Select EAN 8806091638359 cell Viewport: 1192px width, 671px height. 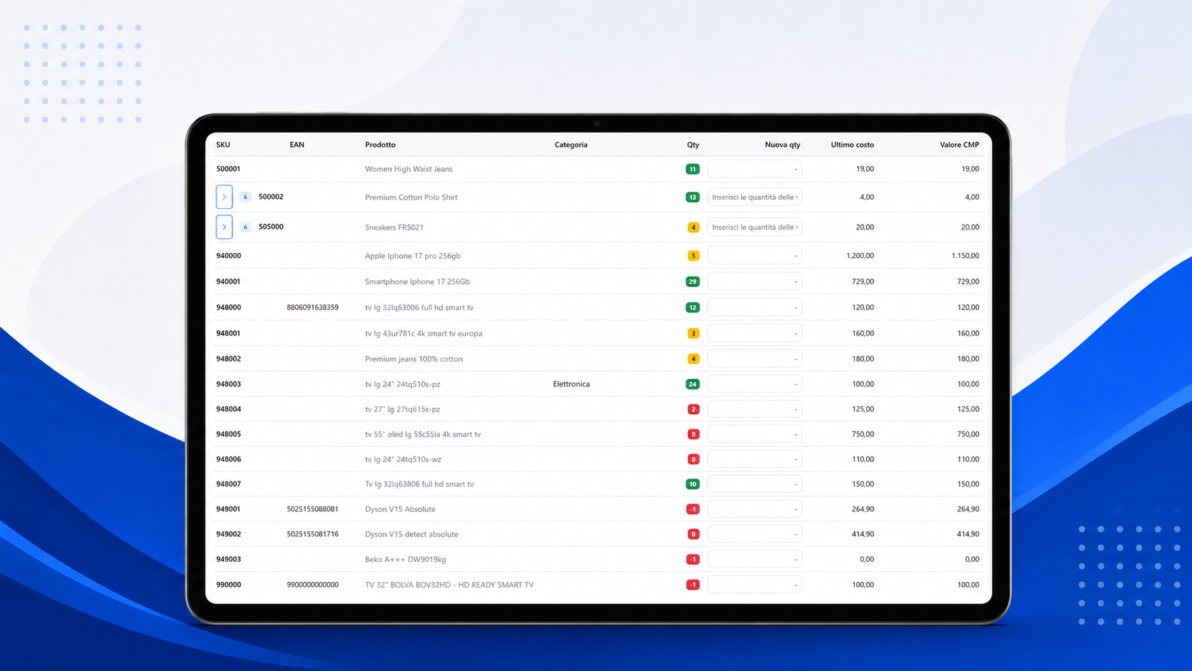pyautogui.click(x=312, y=307)
